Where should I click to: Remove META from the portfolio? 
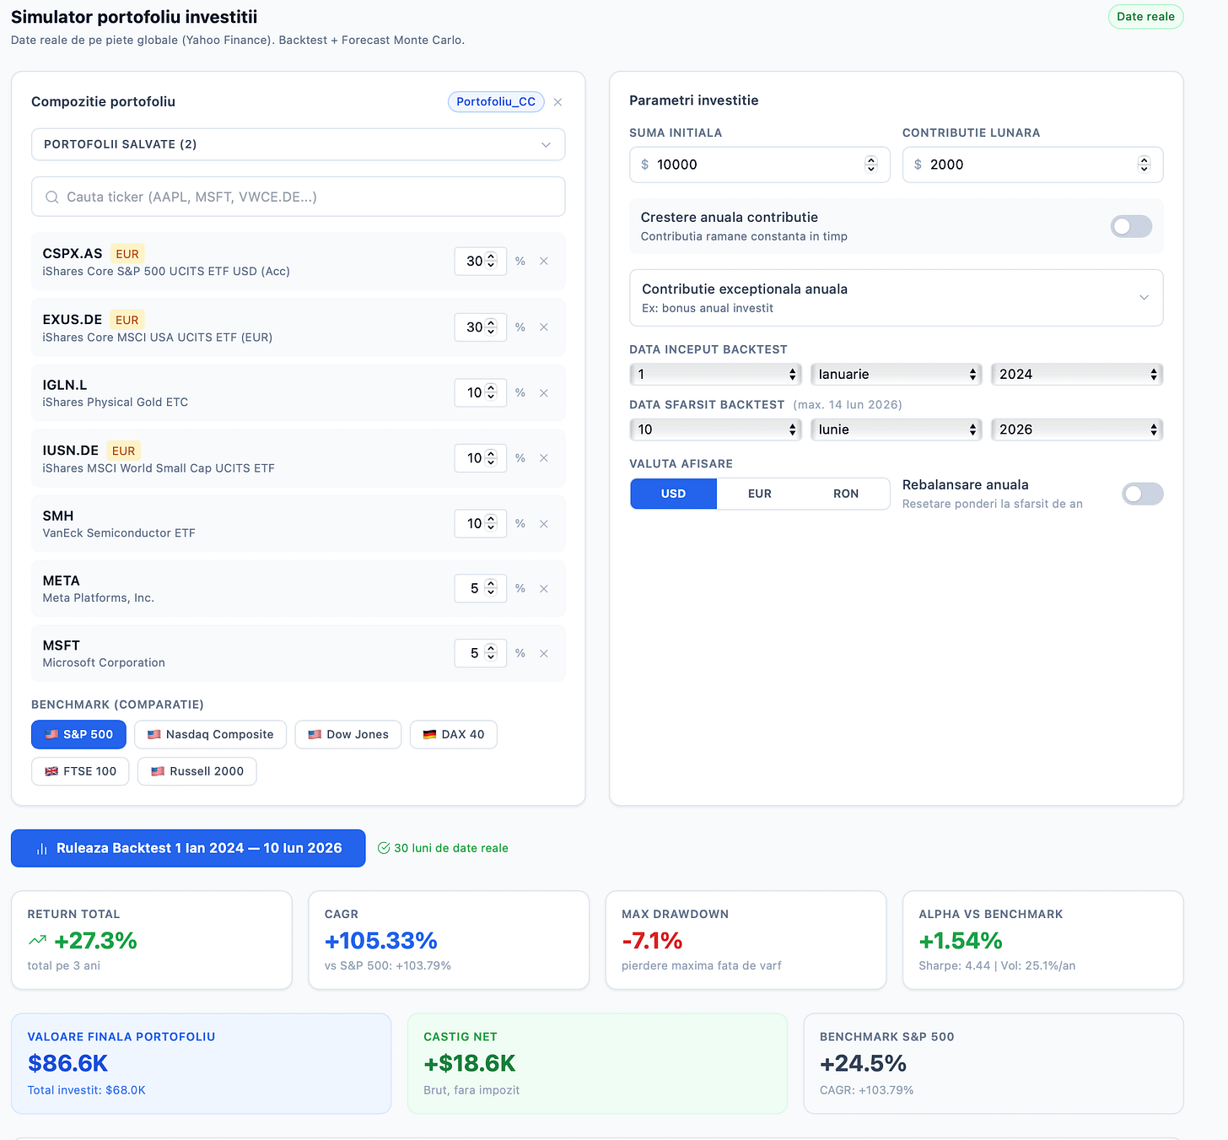(544, 589)
